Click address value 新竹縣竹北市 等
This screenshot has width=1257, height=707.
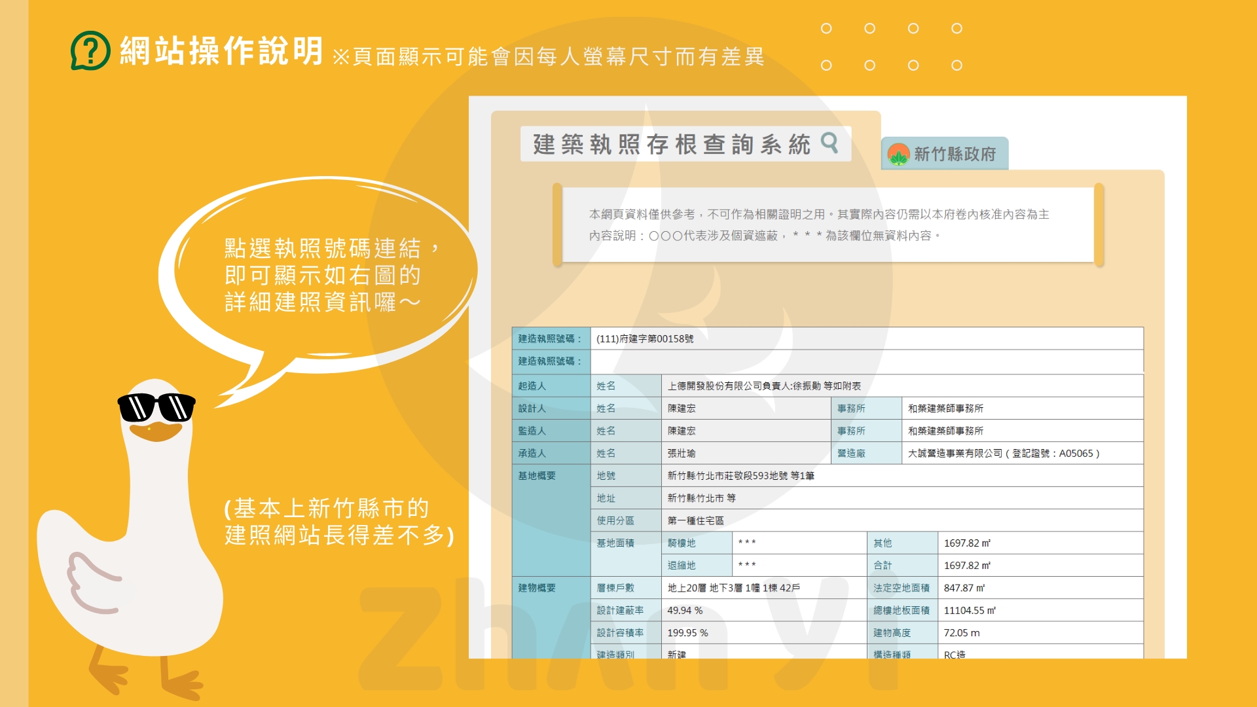coord(701,498)
